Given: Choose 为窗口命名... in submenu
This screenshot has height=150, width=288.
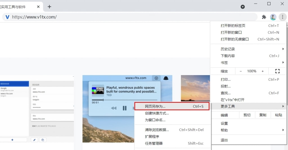Looking at the screenshot, I should [x=173, y=120].
